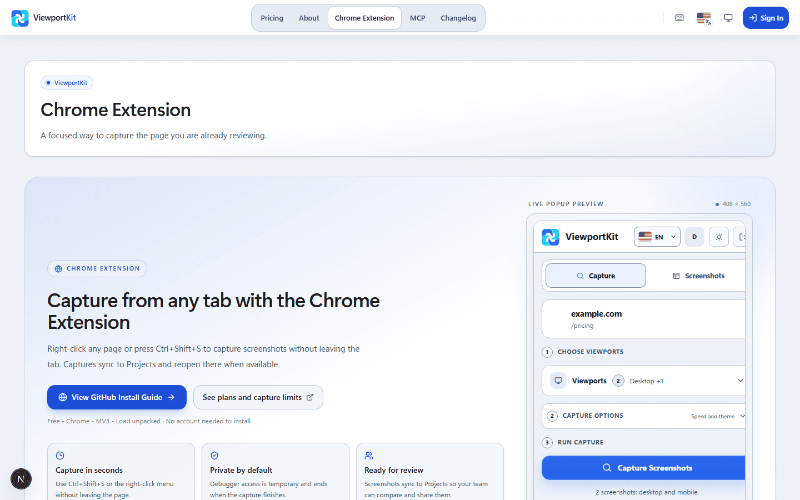The height and width of the screenshot is (500, 800).
Task: Open the Next.js dev tools N badge
Action: pos(21,479)
